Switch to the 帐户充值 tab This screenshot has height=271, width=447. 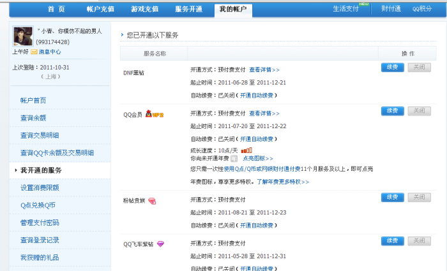(x=101, y=9)
